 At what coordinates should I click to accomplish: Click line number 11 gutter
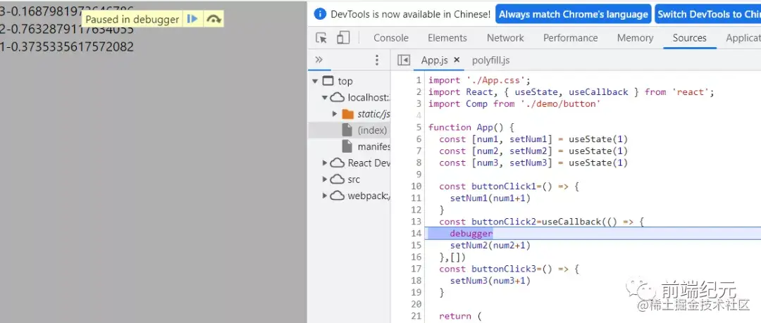click(417, 198)
